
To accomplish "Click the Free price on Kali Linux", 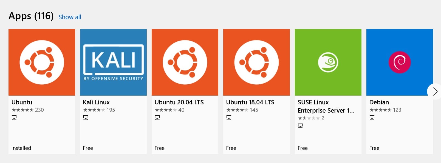I will tap(88, 148).
